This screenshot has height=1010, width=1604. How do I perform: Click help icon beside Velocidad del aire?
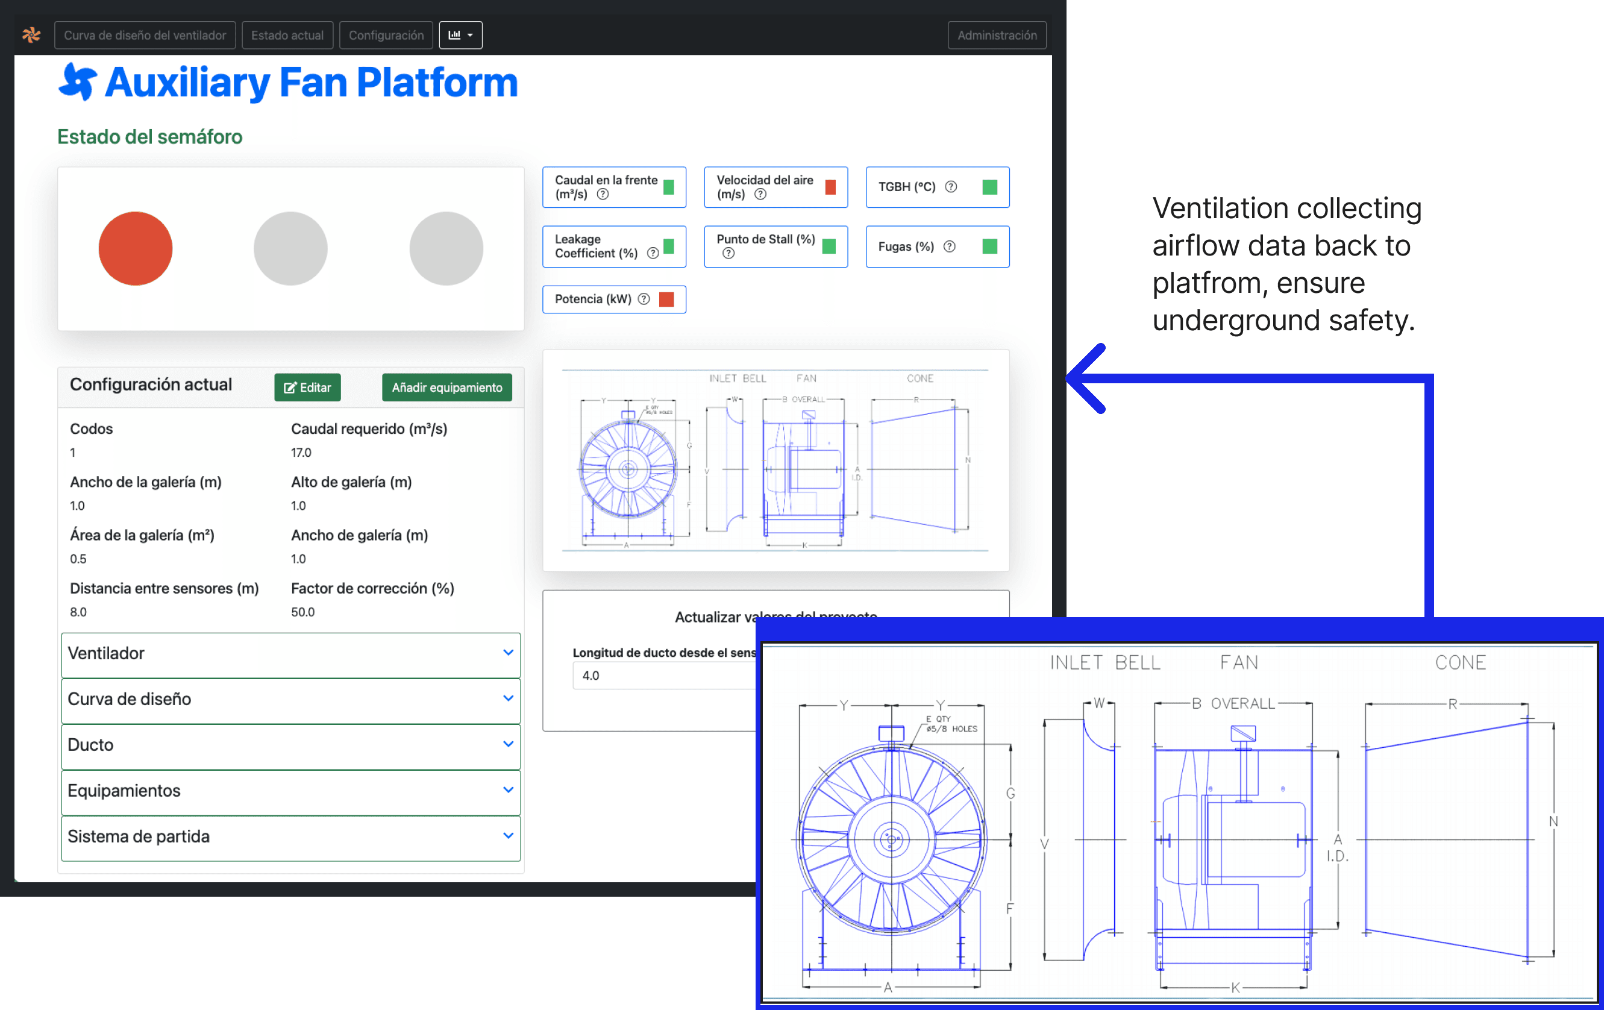(760, 195)
